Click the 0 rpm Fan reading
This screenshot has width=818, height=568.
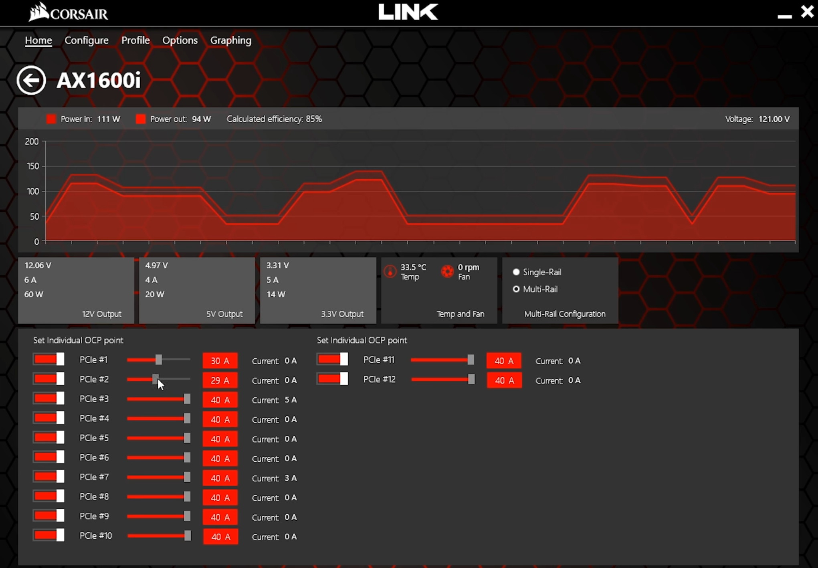pos(469,272)
